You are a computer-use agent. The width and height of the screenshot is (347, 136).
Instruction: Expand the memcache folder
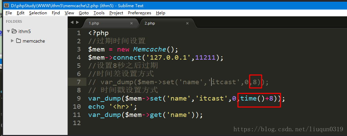click(x=12, y=41)
